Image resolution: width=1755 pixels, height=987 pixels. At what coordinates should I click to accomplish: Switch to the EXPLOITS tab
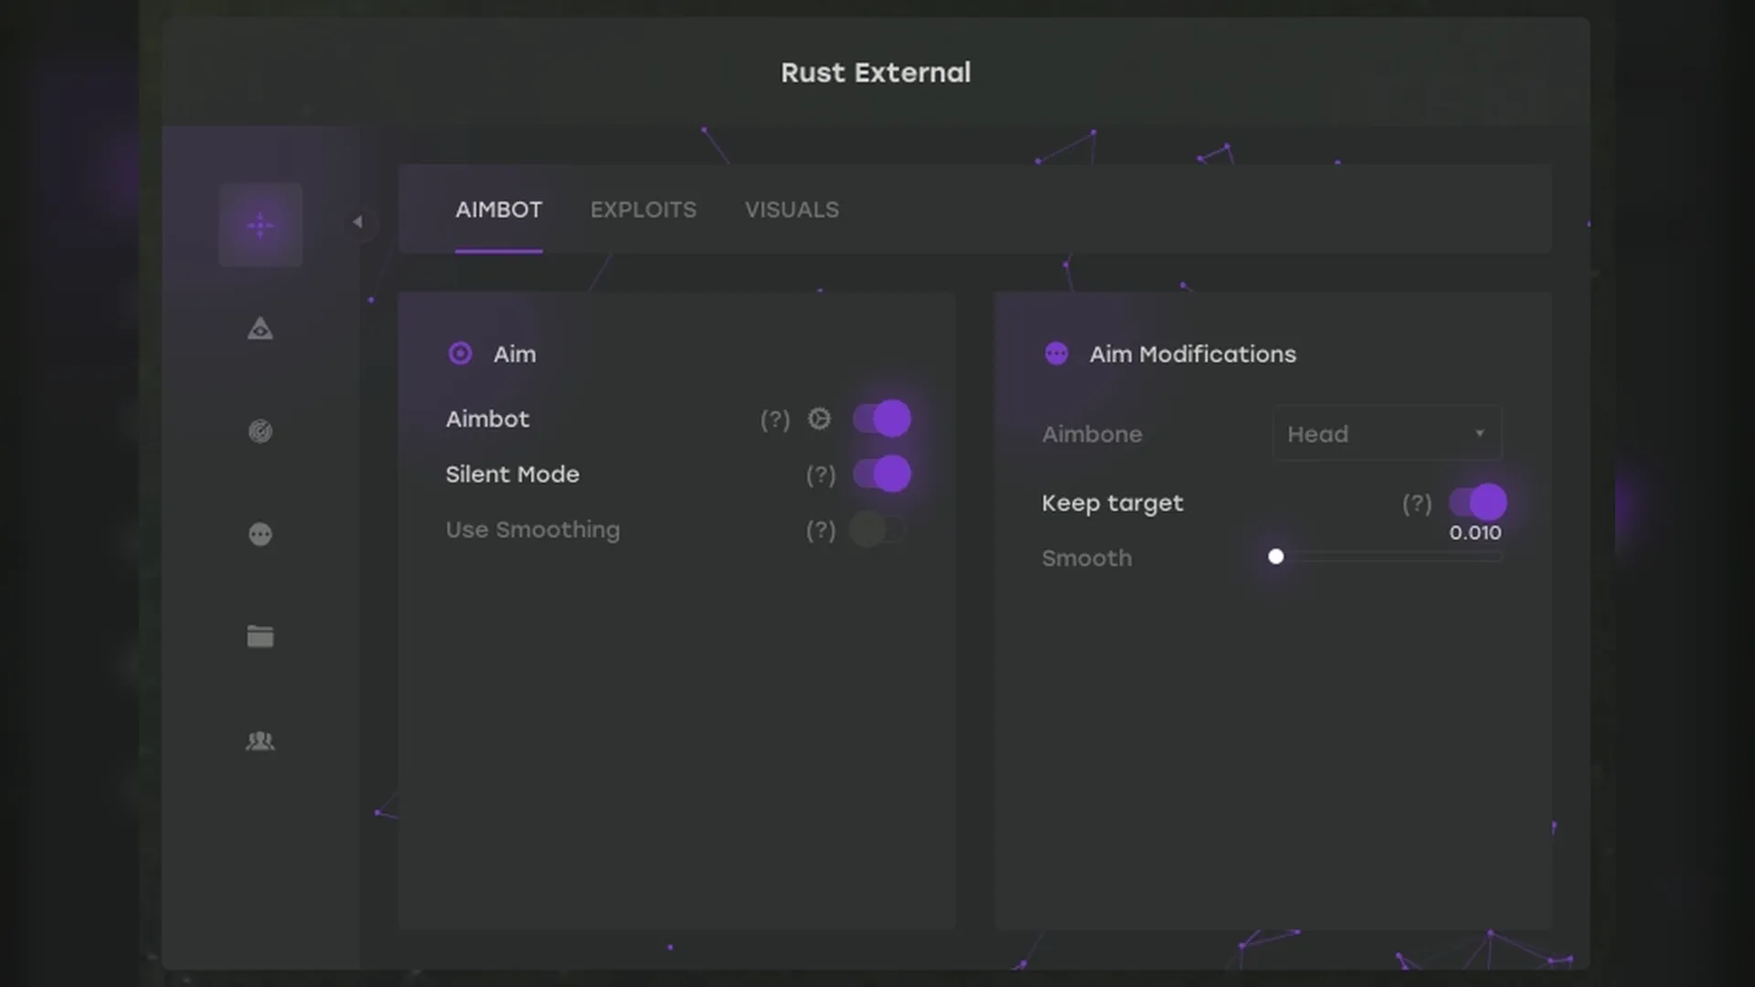click(643, 209)
